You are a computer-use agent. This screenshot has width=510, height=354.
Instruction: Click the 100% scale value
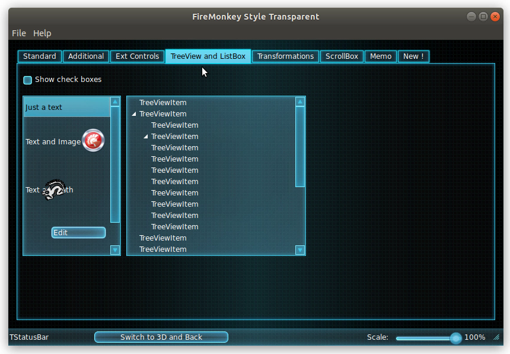pyautogui.click(x=475, y=337)
